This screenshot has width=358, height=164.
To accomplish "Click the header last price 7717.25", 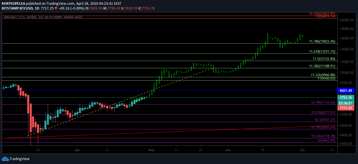I will [x=47, y=8].
